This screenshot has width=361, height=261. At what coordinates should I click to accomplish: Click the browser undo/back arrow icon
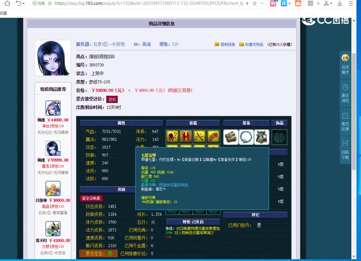tap(18, 3)
